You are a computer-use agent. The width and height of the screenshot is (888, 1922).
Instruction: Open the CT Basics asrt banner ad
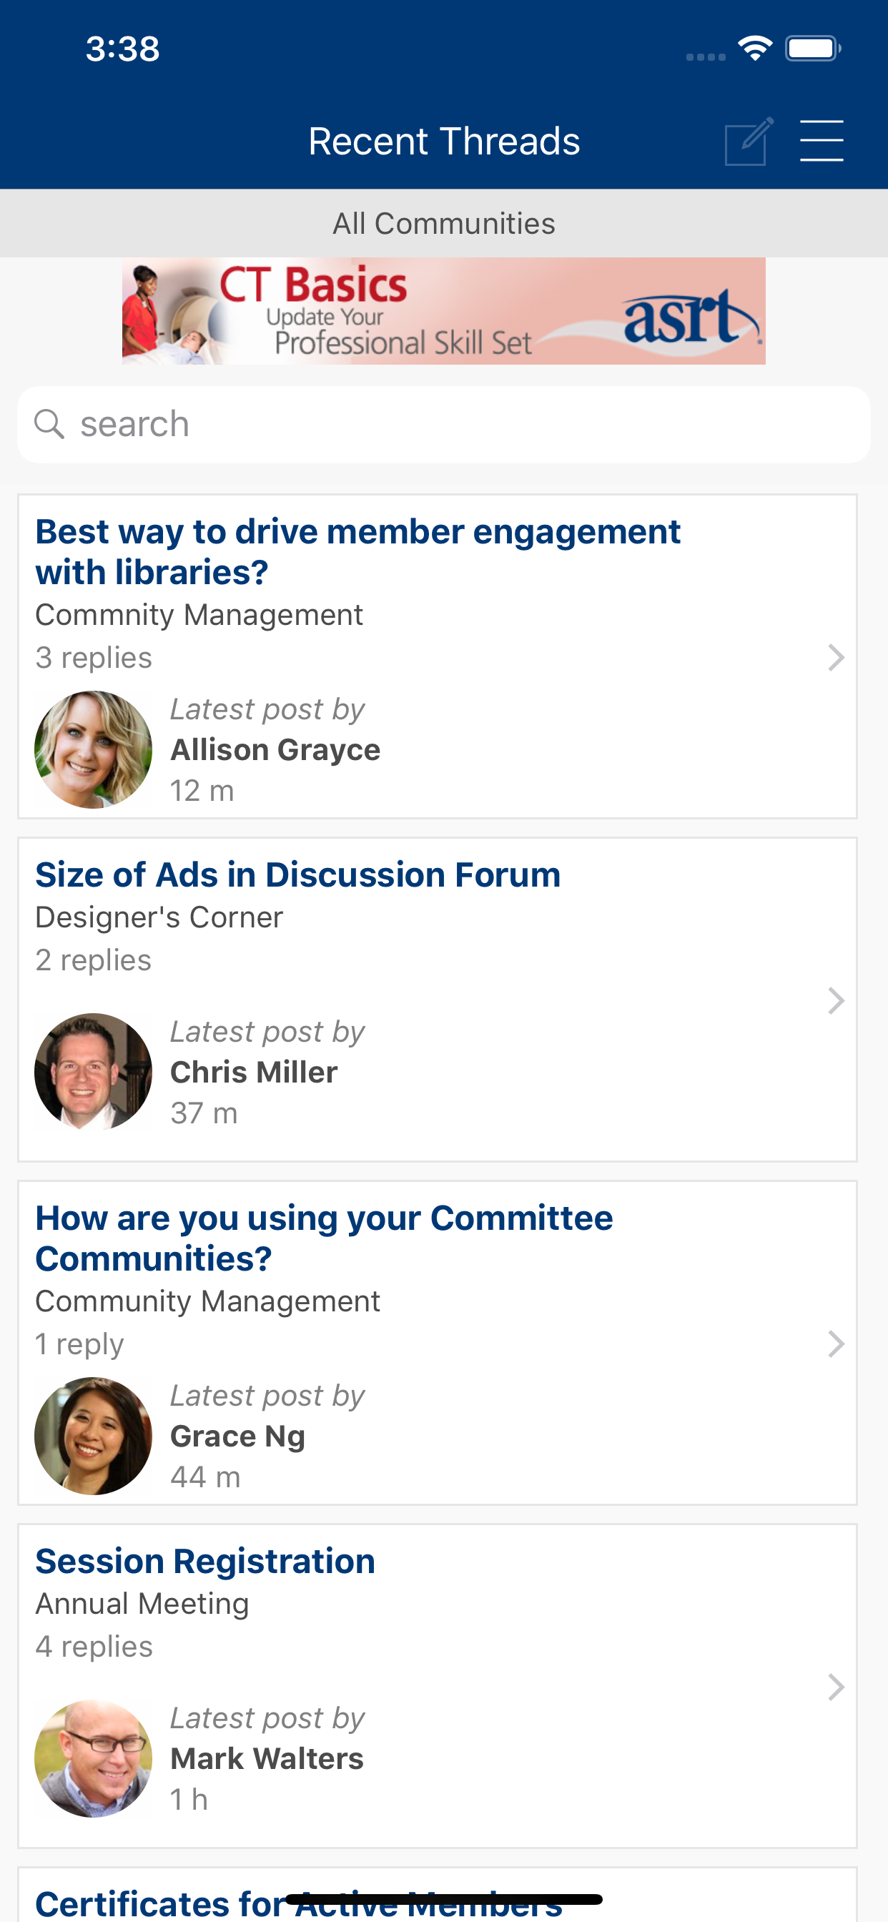[x=444, y=311]
